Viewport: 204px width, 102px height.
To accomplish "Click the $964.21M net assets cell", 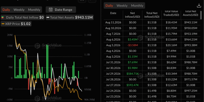I will click(191, 39).
